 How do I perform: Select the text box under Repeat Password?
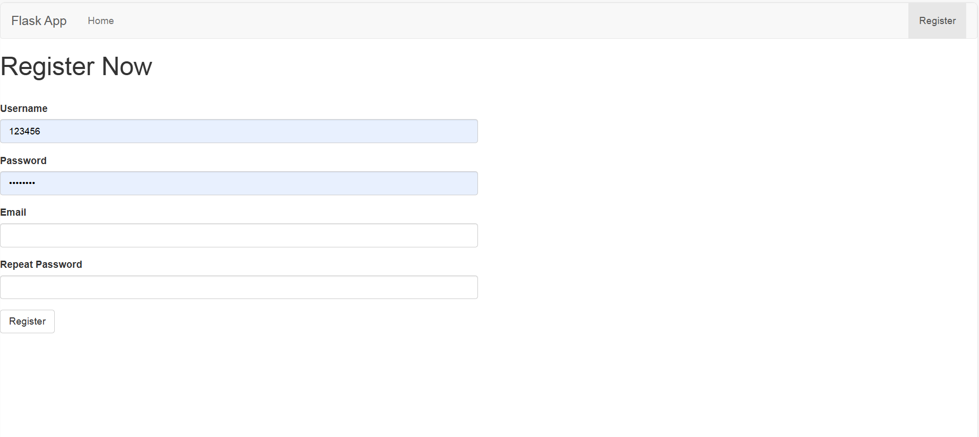point(238,287)
